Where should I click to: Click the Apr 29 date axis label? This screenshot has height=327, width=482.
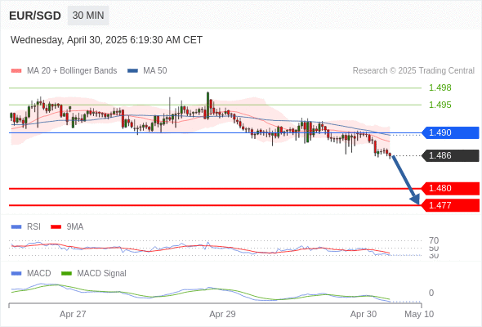coord(222,314)
